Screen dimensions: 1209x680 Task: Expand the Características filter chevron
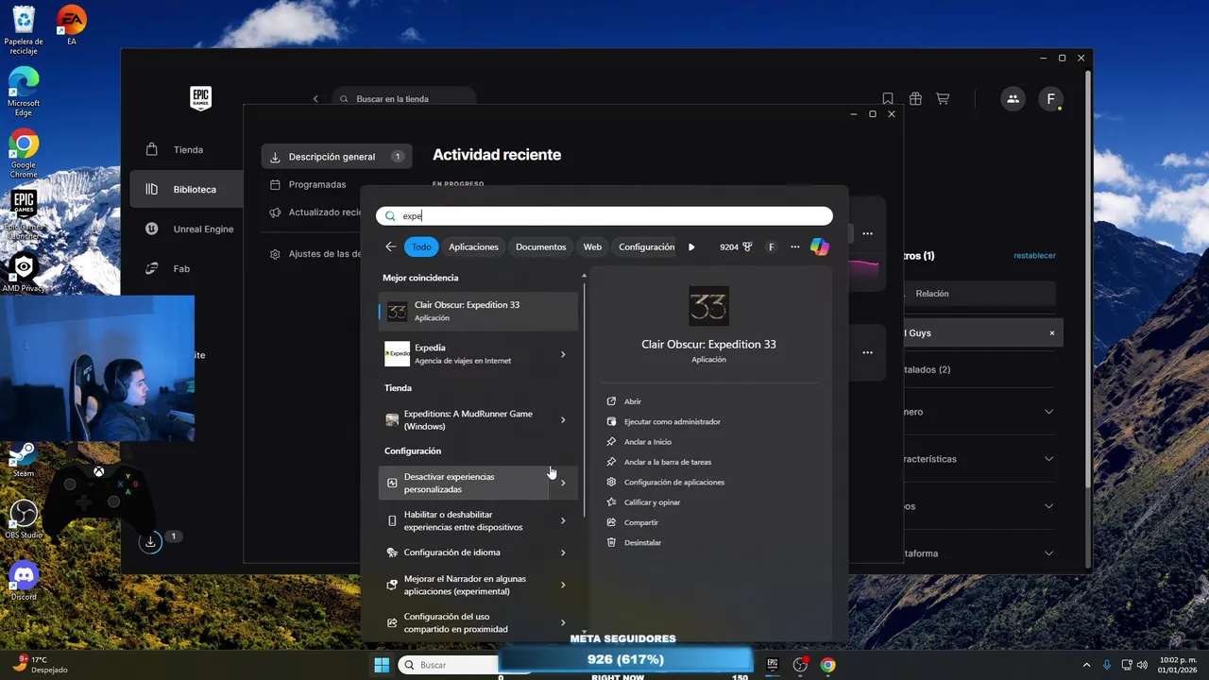(1049, 459)
